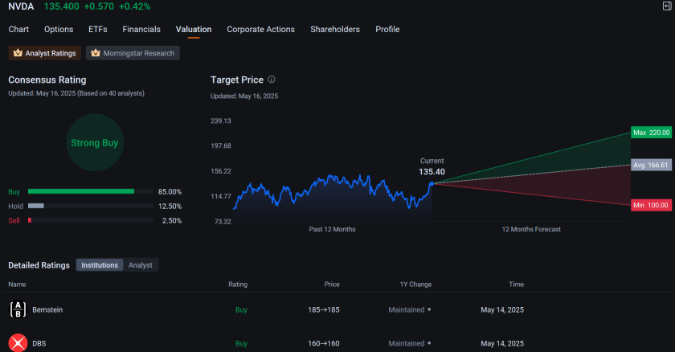Click the collapse panel icon at top right

pyautogui.click(x=666, y=6)
